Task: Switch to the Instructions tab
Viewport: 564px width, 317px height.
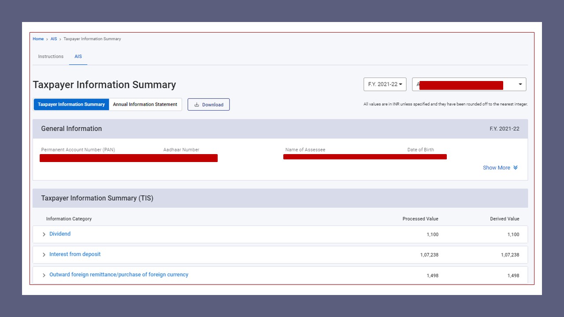Action: (x=51, y=56)
